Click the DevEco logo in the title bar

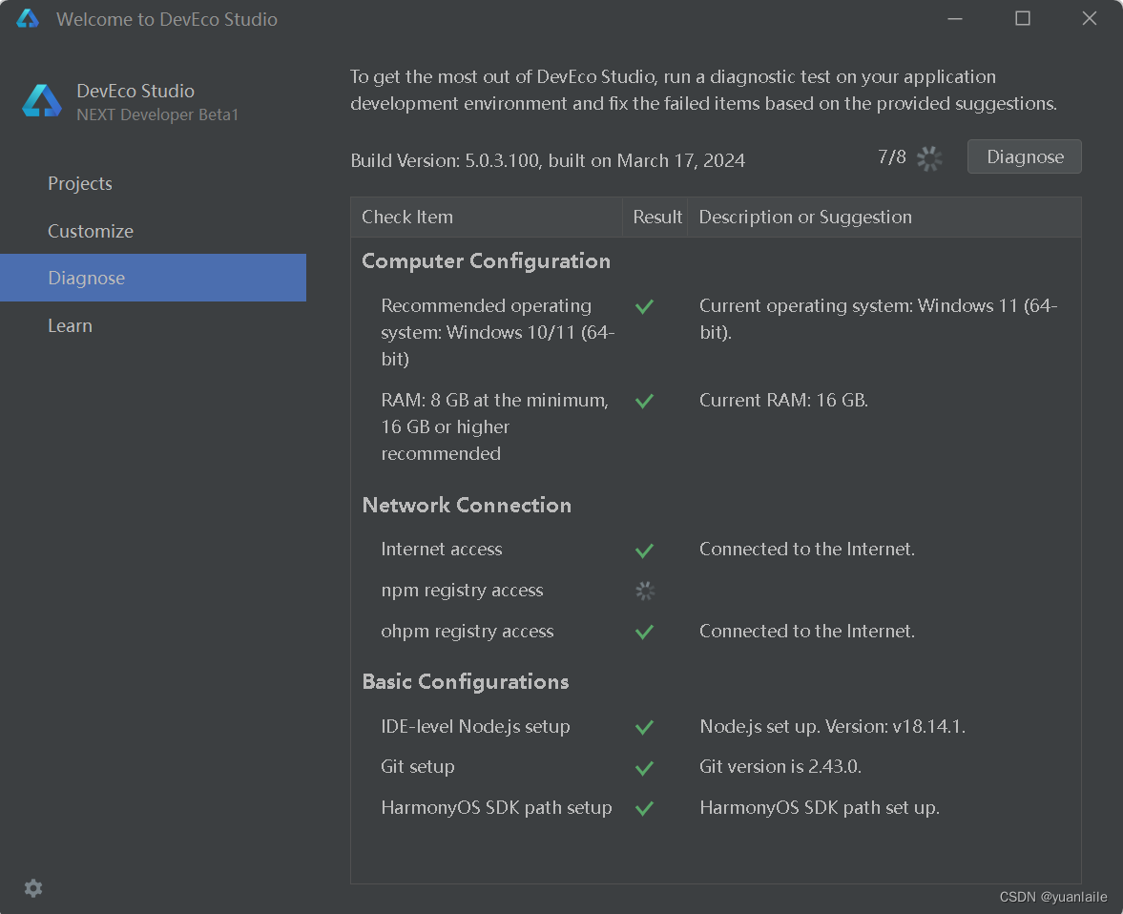tap(28, 19)
